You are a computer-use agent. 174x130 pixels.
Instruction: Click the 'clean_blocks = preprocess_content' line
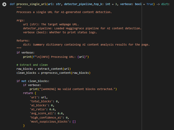53,73
